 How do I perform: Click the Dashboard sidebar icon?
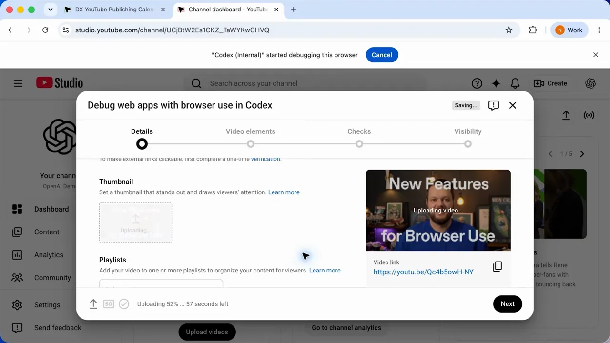(17, 209)
